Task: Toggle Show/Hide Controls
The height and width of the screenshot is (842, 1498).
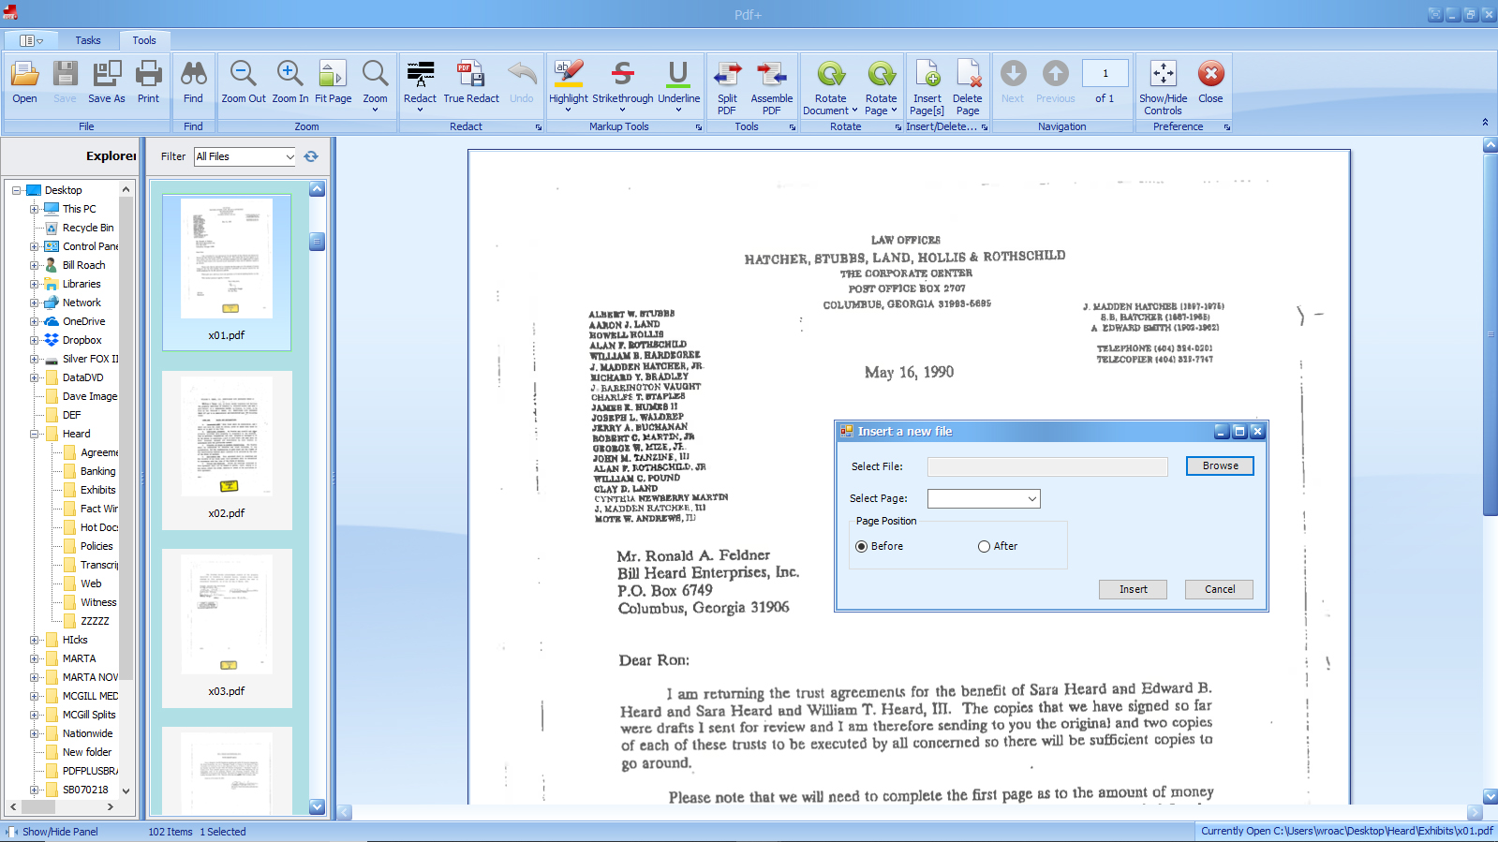Action: tap(1164, 87)
